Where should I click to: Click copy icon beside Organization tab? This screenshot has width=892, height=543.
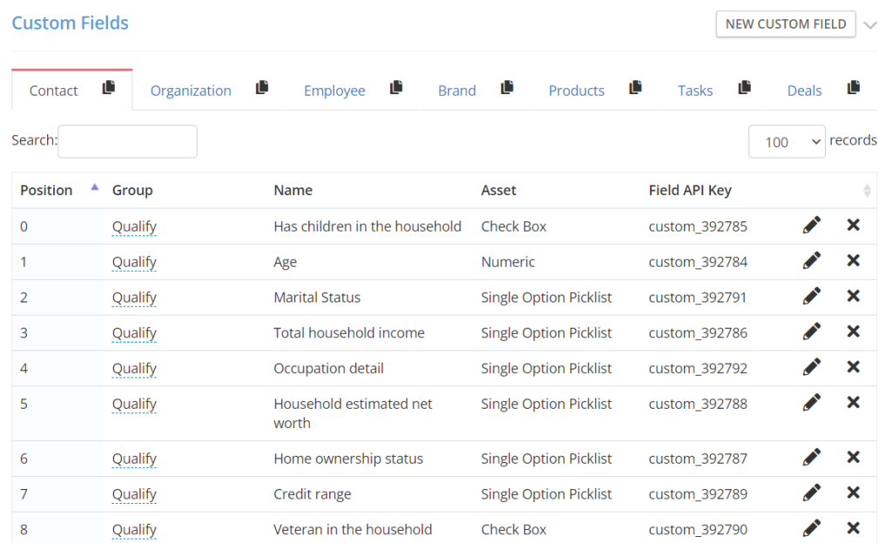pyautogui.click(x=261, y=88)
